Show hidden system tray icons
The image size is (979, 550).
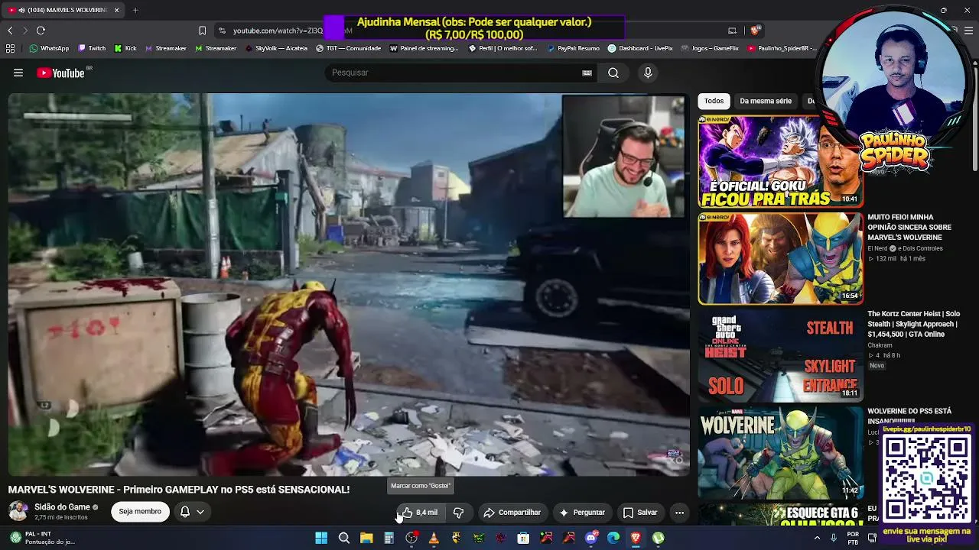(x=817, y=538)
